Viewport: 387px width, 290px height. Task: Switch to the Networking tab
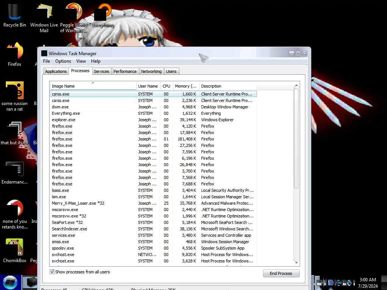click(151, 71)
